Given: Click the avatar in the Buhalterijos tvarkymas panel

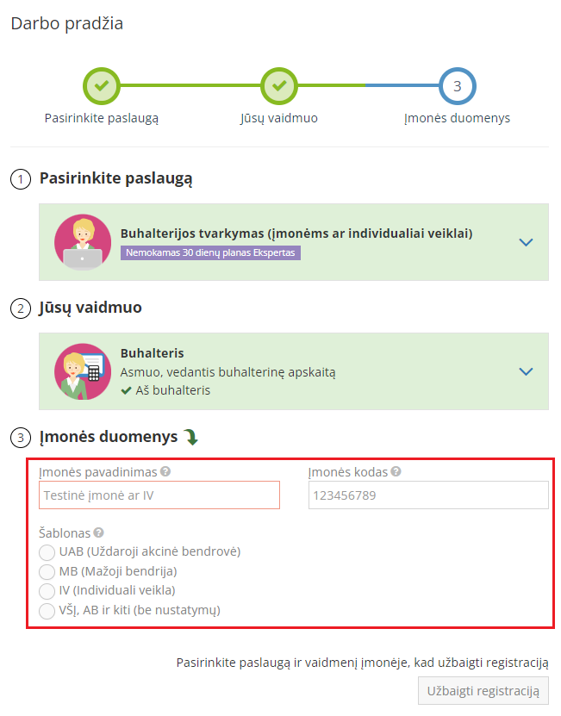Looking at the screenshot, I should [x=82, y=242].
